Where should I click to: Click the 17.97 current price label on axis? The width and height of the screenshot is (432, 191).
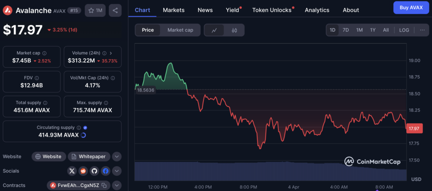point(414,128)
